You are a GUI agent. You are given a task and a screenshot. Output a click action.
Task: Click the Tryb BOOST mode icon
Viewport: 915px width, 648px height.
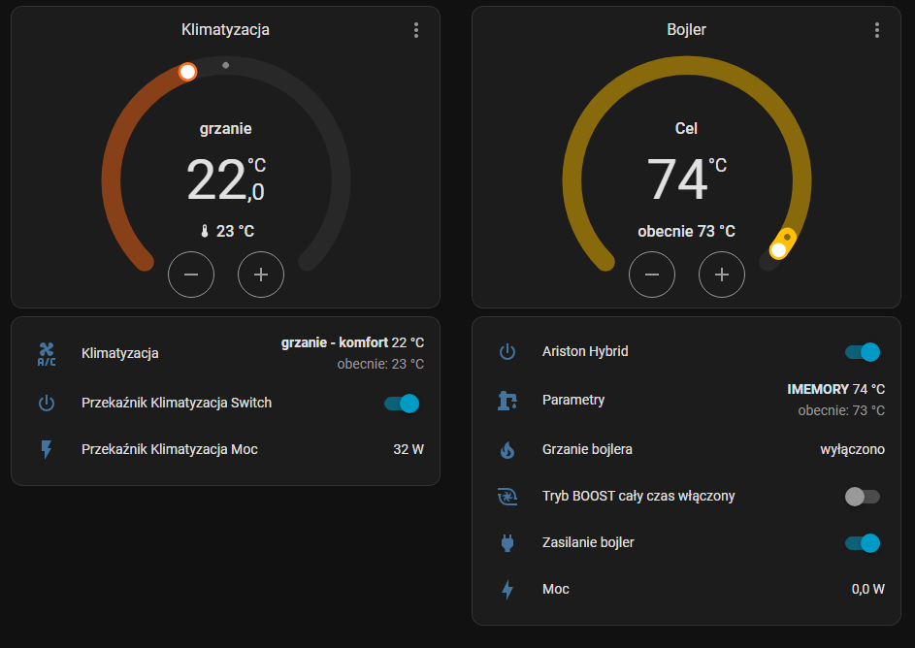507,497
